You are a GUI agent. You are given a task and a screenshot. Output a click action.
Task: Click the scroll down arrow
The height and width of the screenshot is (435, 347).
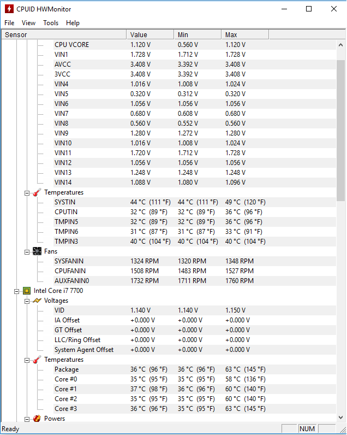point(340,418)
